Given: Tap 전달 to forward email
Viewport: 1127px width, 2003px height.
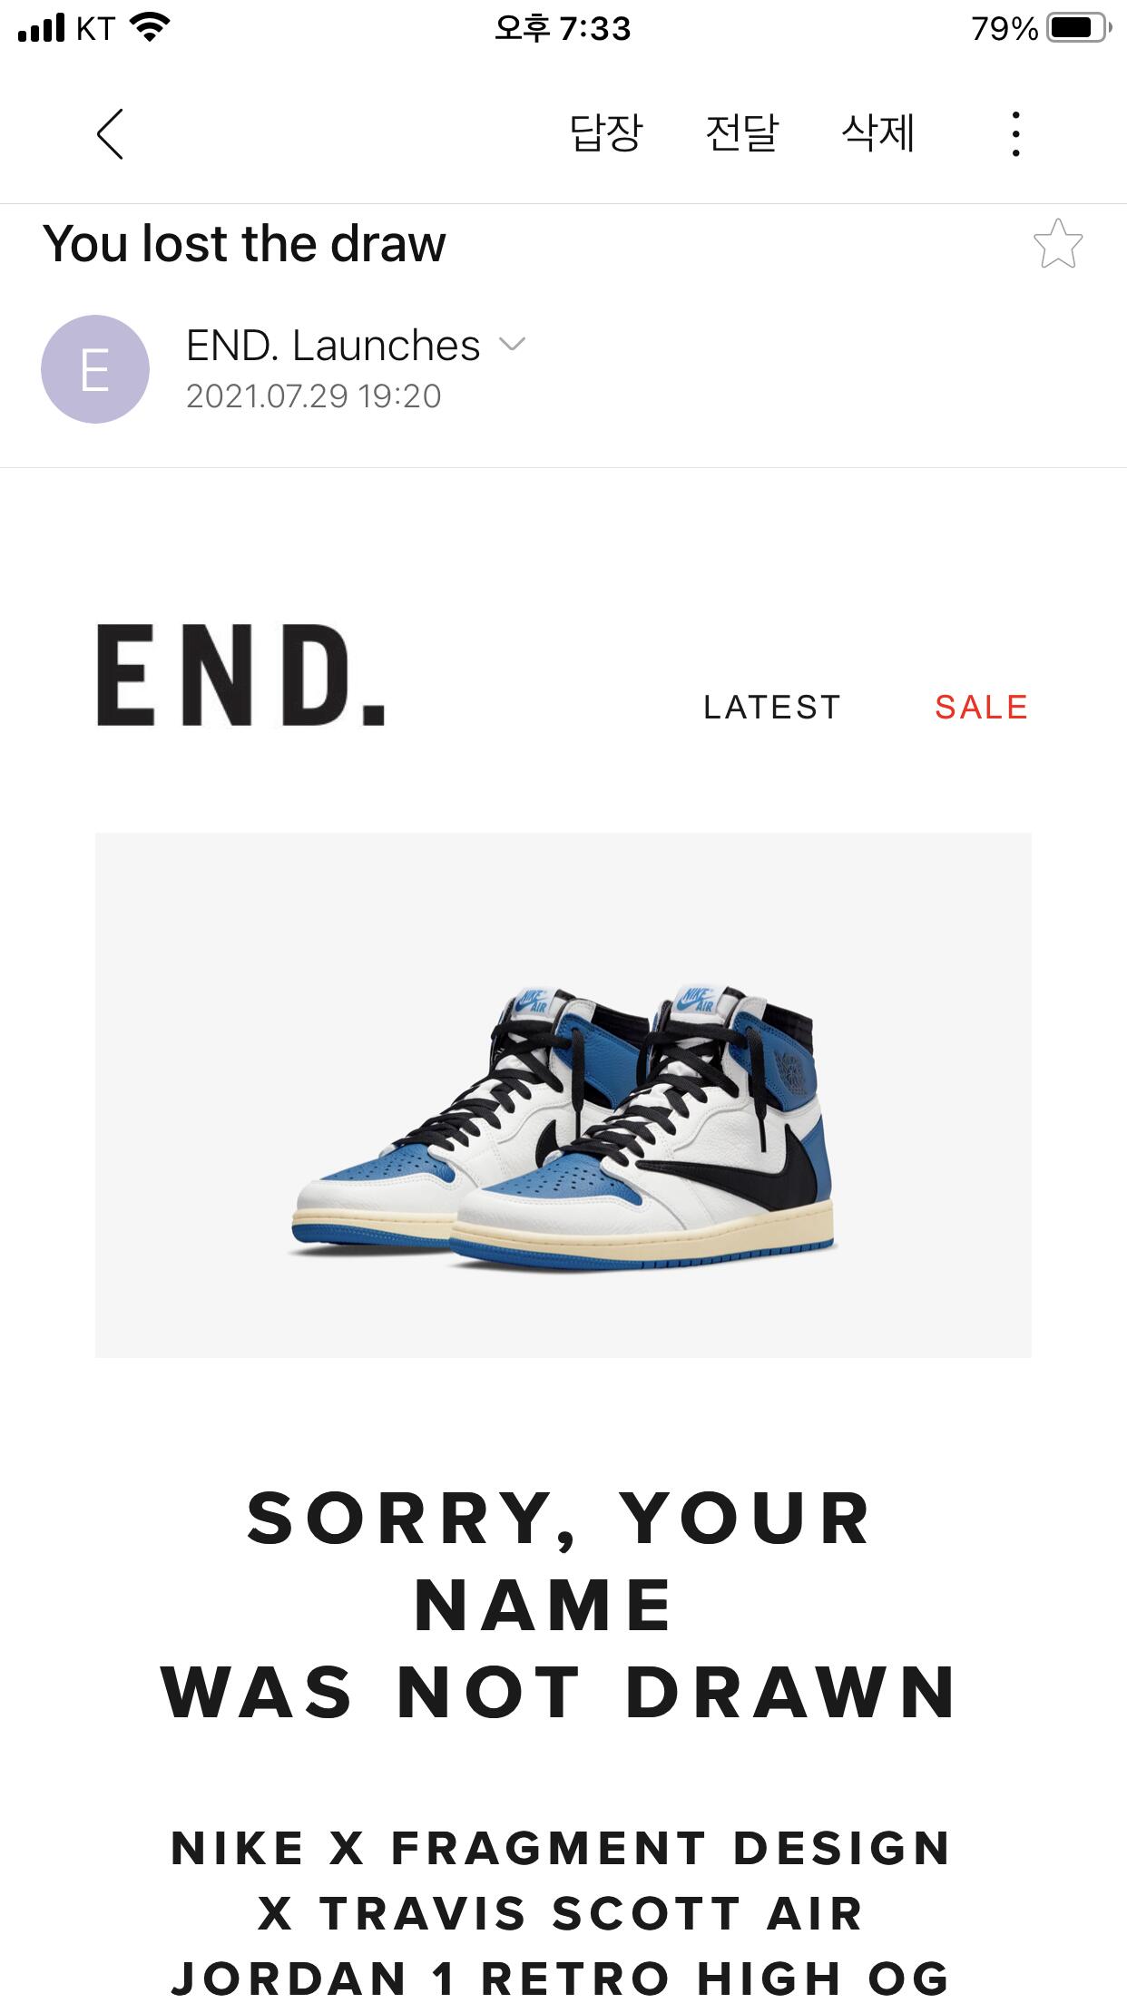Looking at the screenshot, I should click(x=741, y=133).
